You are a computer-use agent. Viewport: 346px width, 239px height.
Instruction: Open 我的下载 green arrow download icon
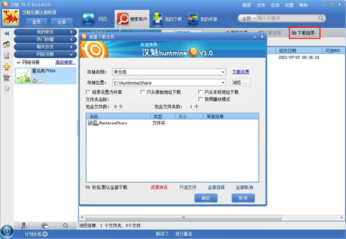click(x=157, y=18)
